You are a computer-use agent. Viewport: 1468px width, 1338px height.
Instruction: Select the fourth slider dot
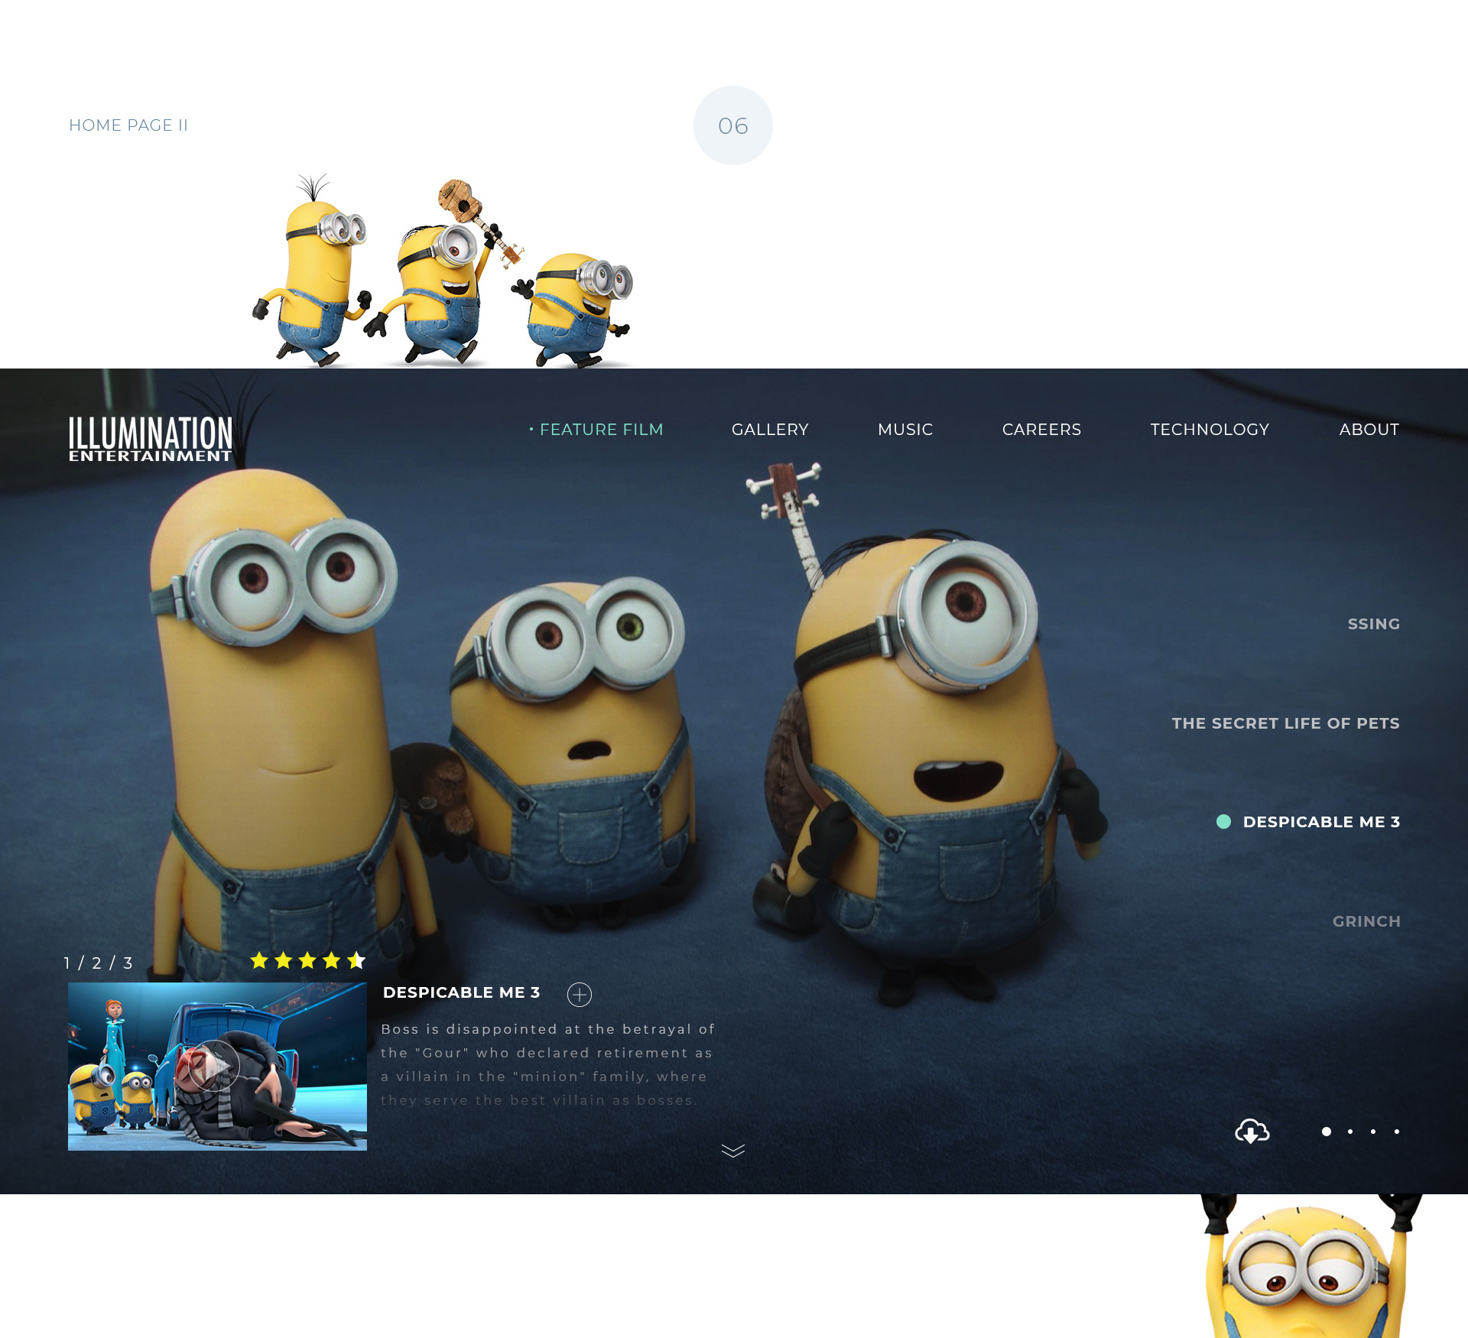(x=1397, y=1132)
